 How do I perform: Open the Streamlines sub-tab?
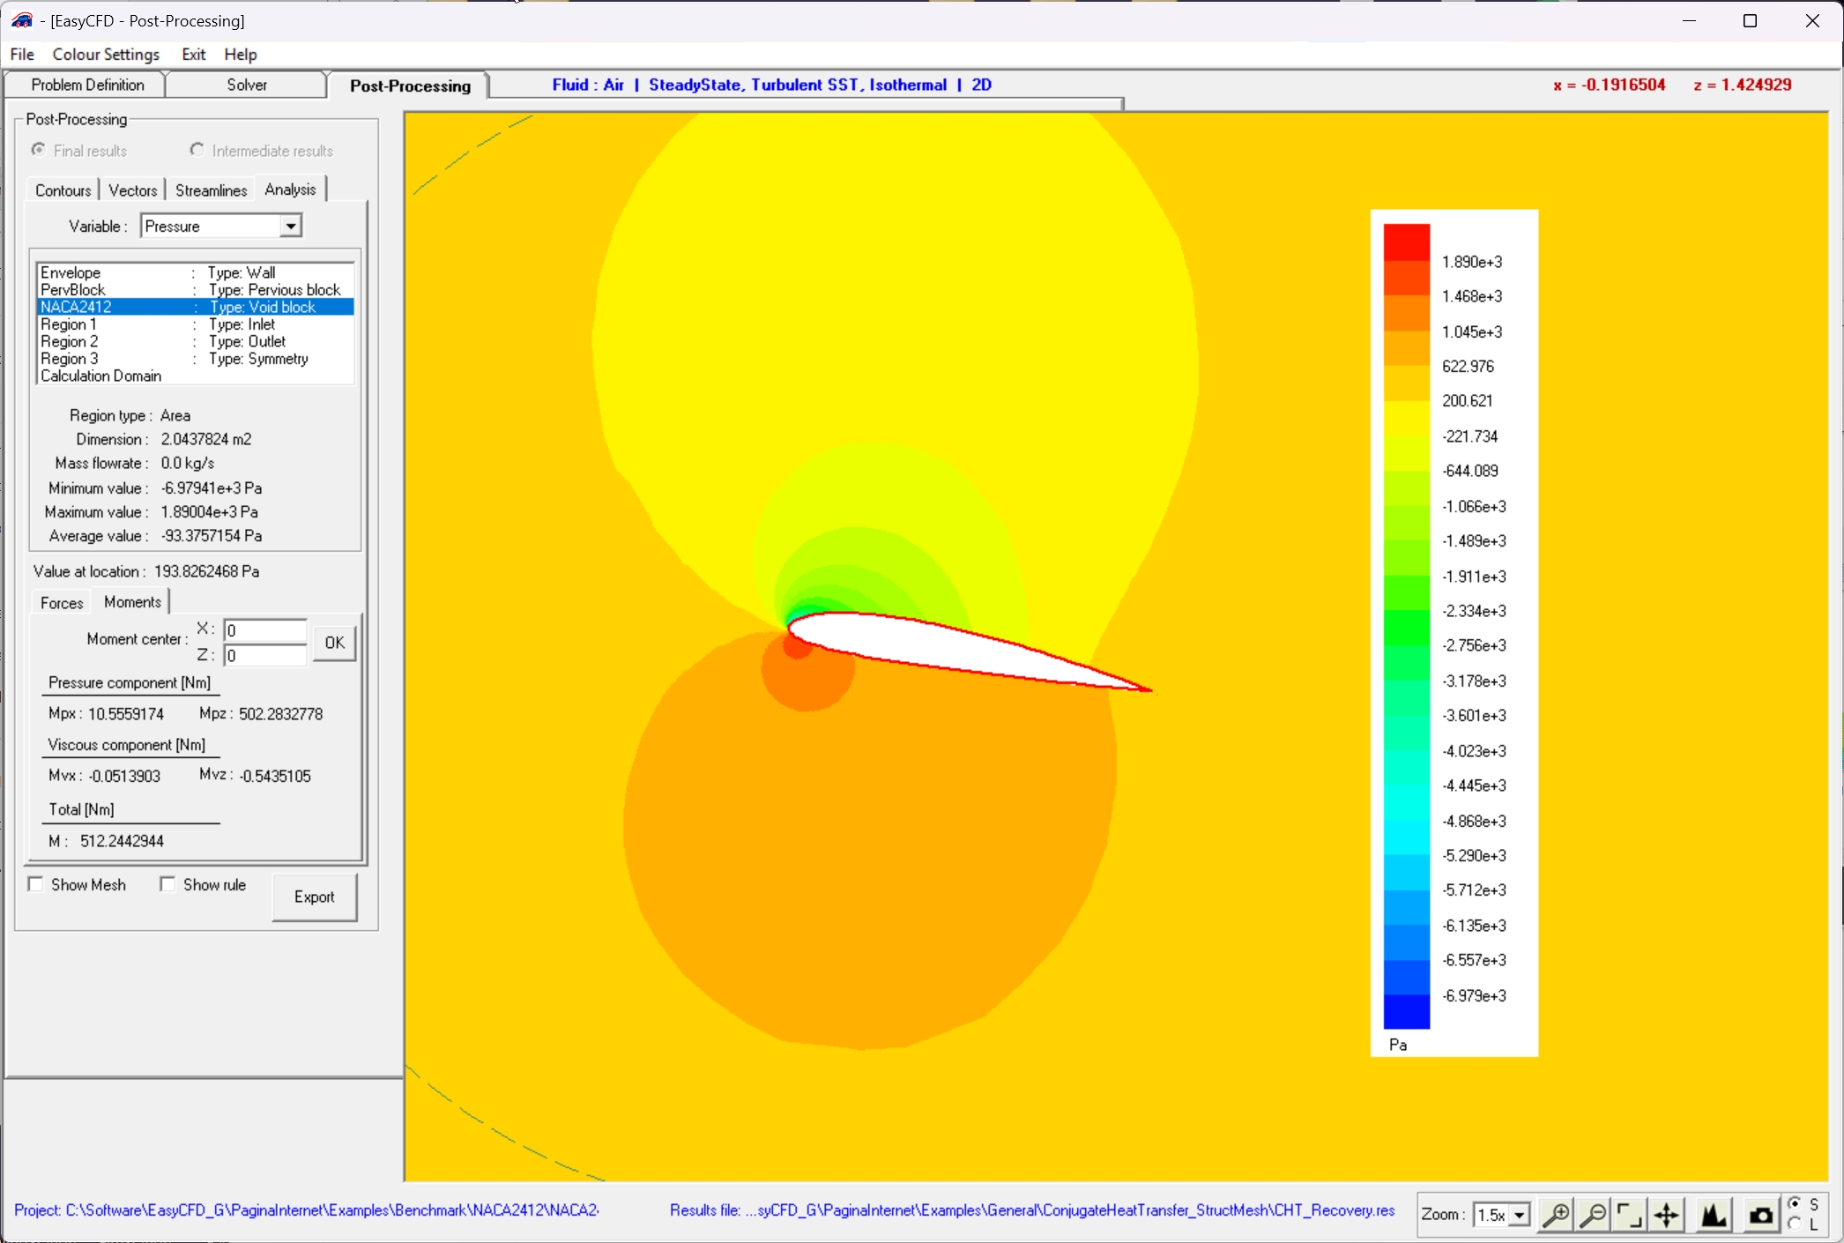[211, 190]
